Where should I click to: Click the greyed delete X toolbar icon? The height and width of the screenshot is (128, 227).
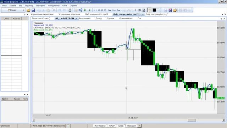click(54, 10)
